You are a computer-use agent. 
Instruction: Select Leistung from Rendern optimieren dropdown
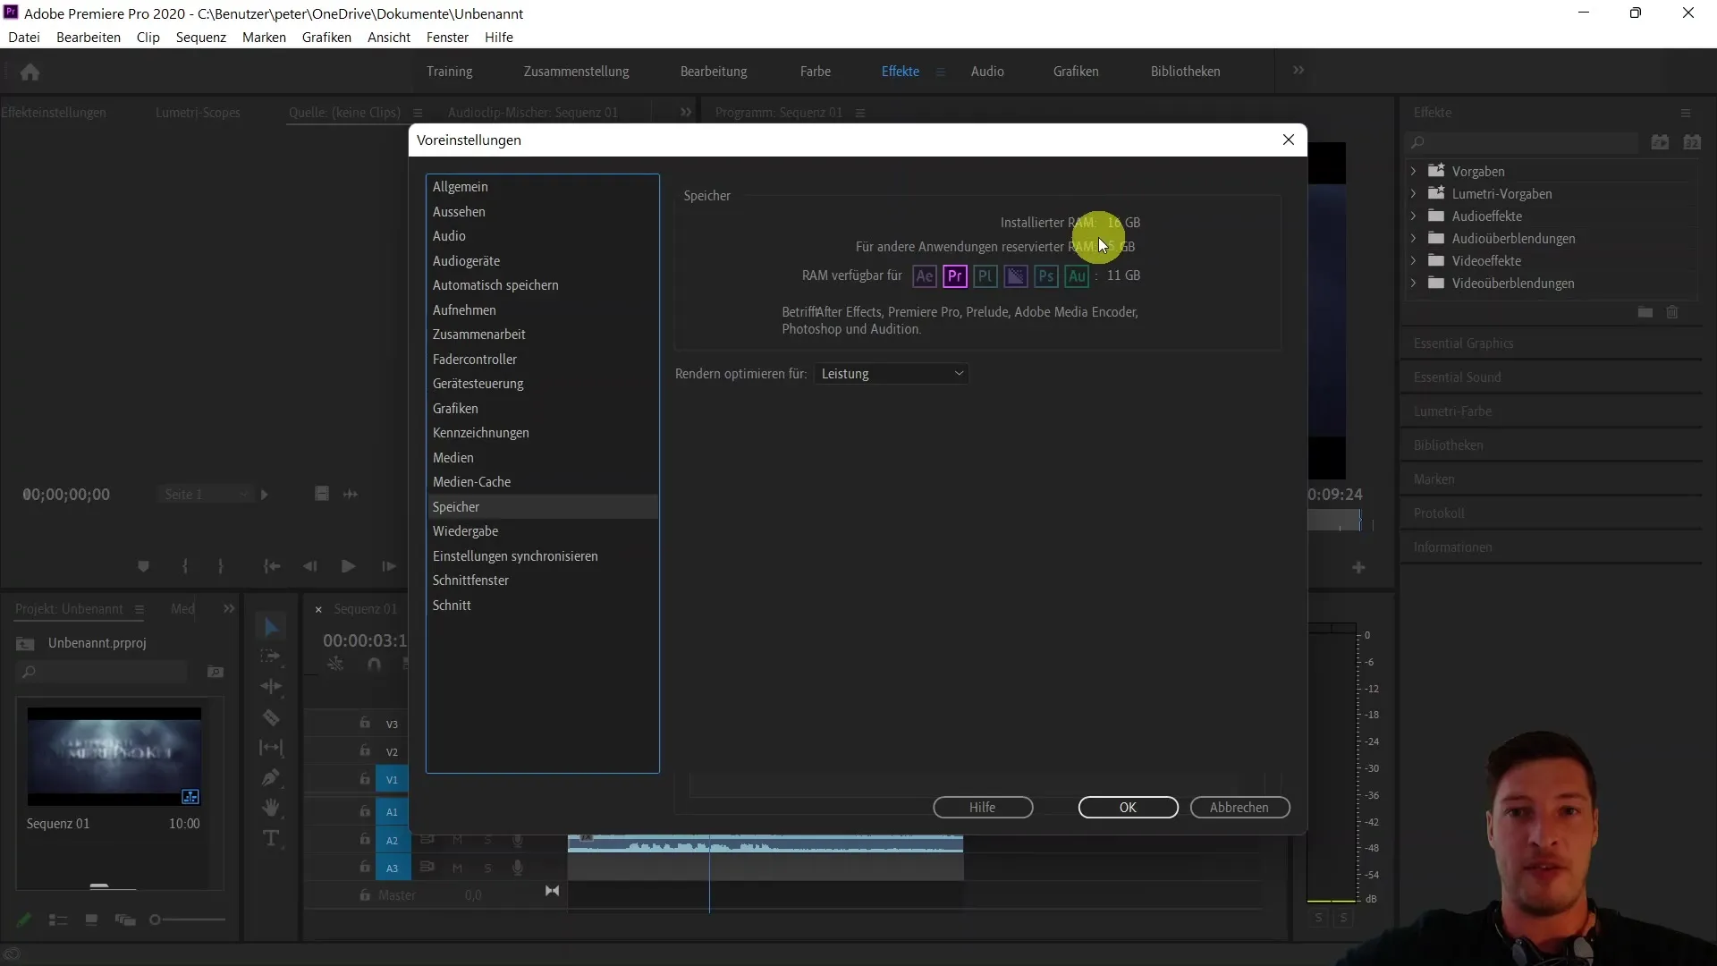click(x=892, y=373)
